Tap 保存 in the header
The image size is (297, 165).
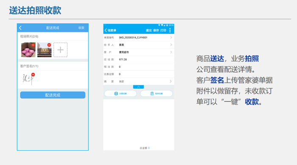click(156, 30)
